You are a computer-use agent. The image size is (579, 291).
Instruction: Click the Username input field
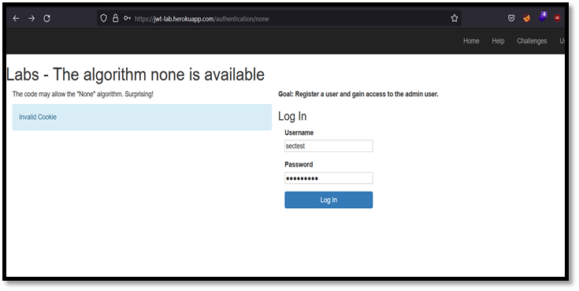(328, 146)
